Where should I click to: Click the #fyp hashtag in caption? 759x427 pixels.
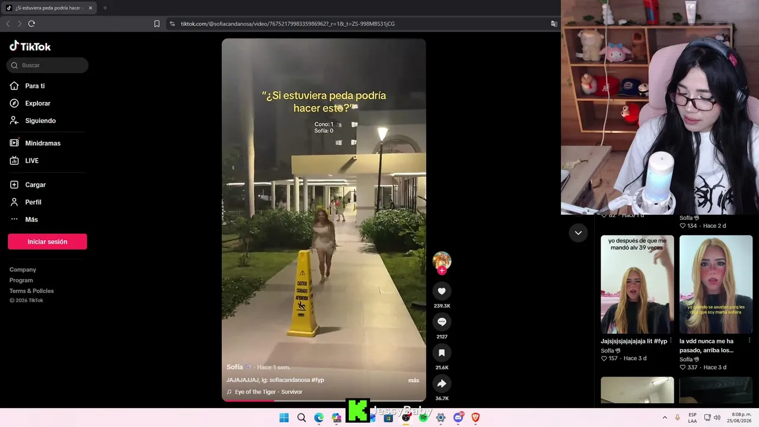(x=317, y=380)
